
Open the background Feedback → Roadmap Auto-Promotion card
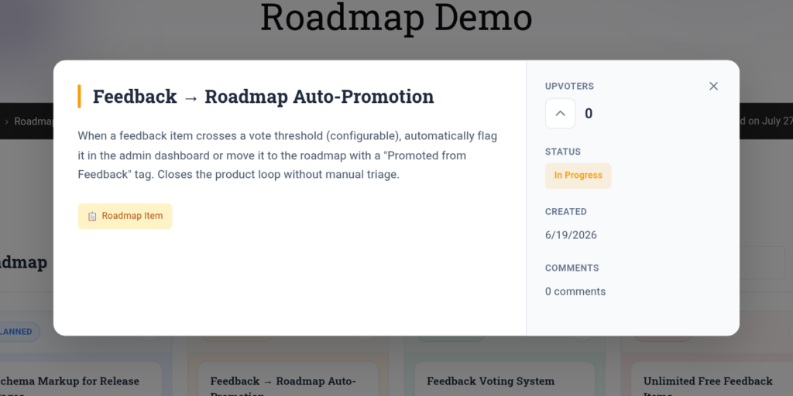click(288, 379)
